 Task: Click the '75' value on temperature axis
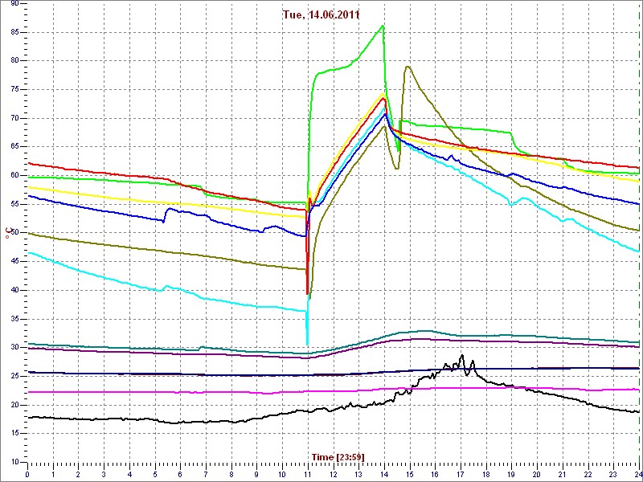pyautogui.click(x=14, y=89)
